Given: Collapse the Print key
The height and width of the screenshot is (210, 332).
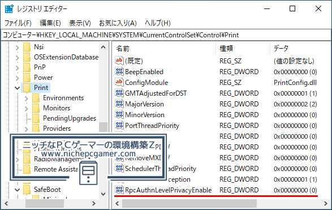Looking at the screenshot, I should click(18, 88).
